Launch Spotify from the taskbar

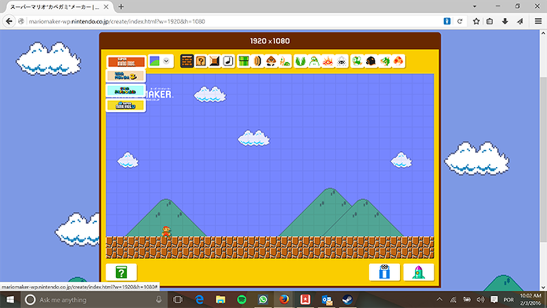pos(241,300)
